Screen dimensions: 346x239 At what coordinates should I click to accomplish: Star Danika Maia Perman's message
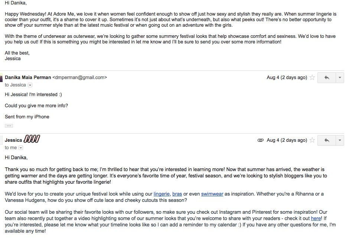pyautogui.click(x=312, y=78)
